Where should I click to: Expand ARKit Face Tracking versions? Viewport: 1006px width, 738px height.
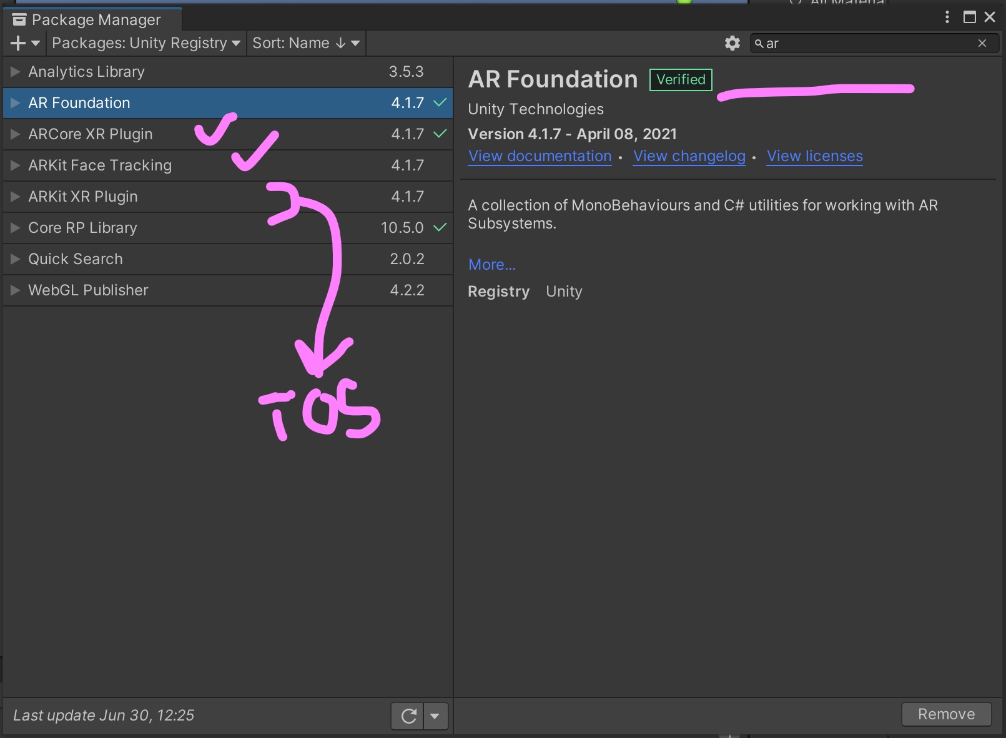click(16, 165)
